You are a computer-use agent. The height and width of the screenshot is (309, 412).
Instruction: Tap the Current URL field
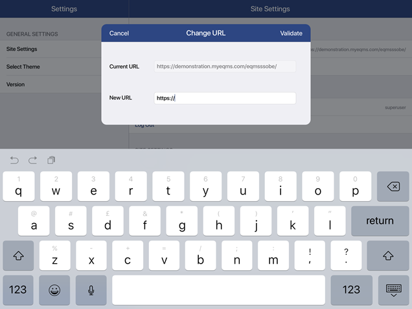tap(225, 67)
